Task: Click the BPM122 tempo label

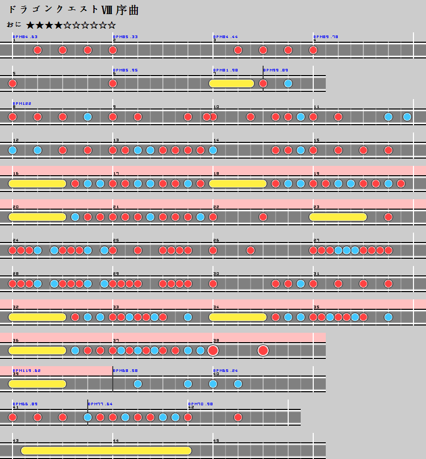Action: coord(22,103)
